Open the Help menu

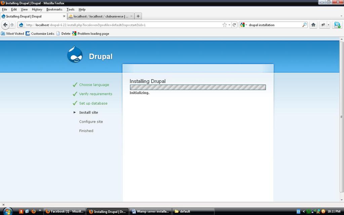point(82,9)
